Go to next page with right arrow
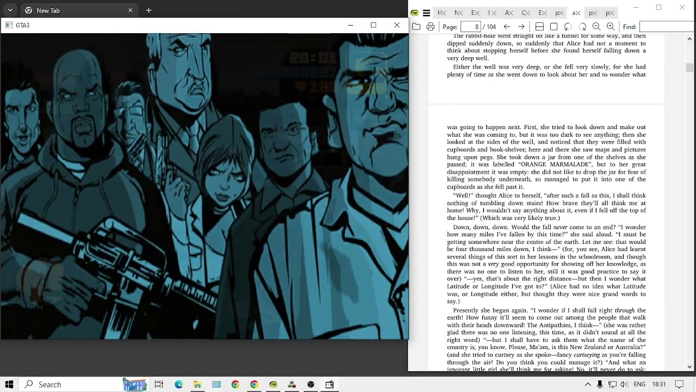The width and height of the screenshot is (696, 392). [521, 27]
